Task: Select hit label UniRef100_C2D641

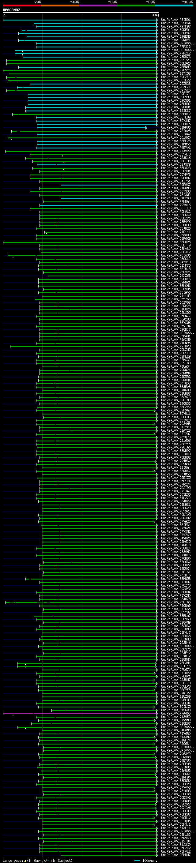Action: pos(175,774)
